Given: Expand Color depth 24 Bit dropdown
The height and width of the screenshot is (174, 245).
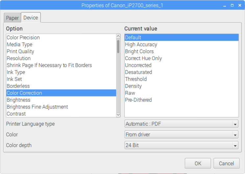Looking at the screenshot, I should point(182,145).
